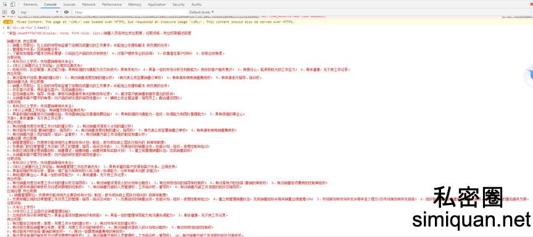Open the Performance tab

[x=112, y=4]
